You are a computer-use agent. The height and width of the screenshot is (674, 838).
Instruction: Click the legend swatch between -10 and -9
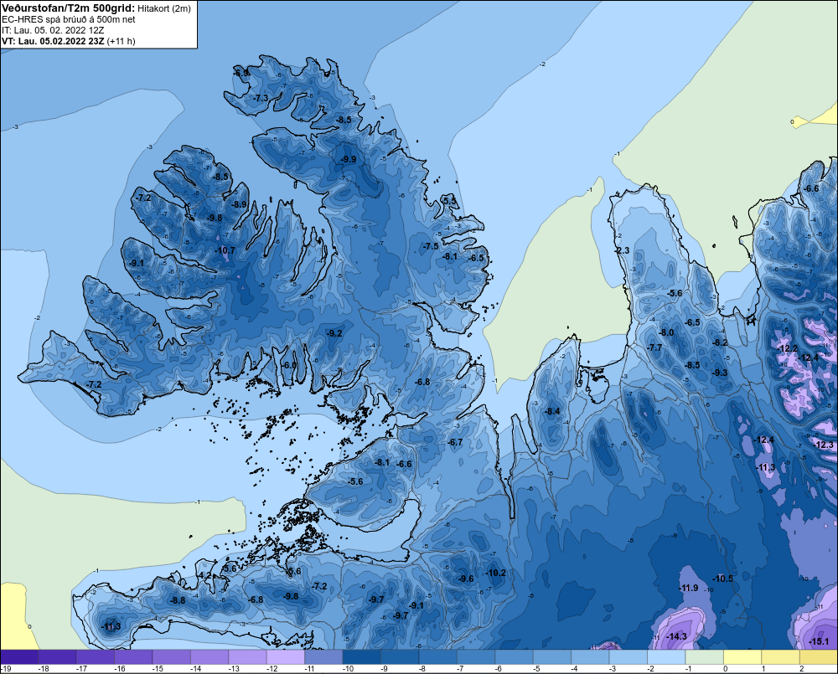(362, 656)
